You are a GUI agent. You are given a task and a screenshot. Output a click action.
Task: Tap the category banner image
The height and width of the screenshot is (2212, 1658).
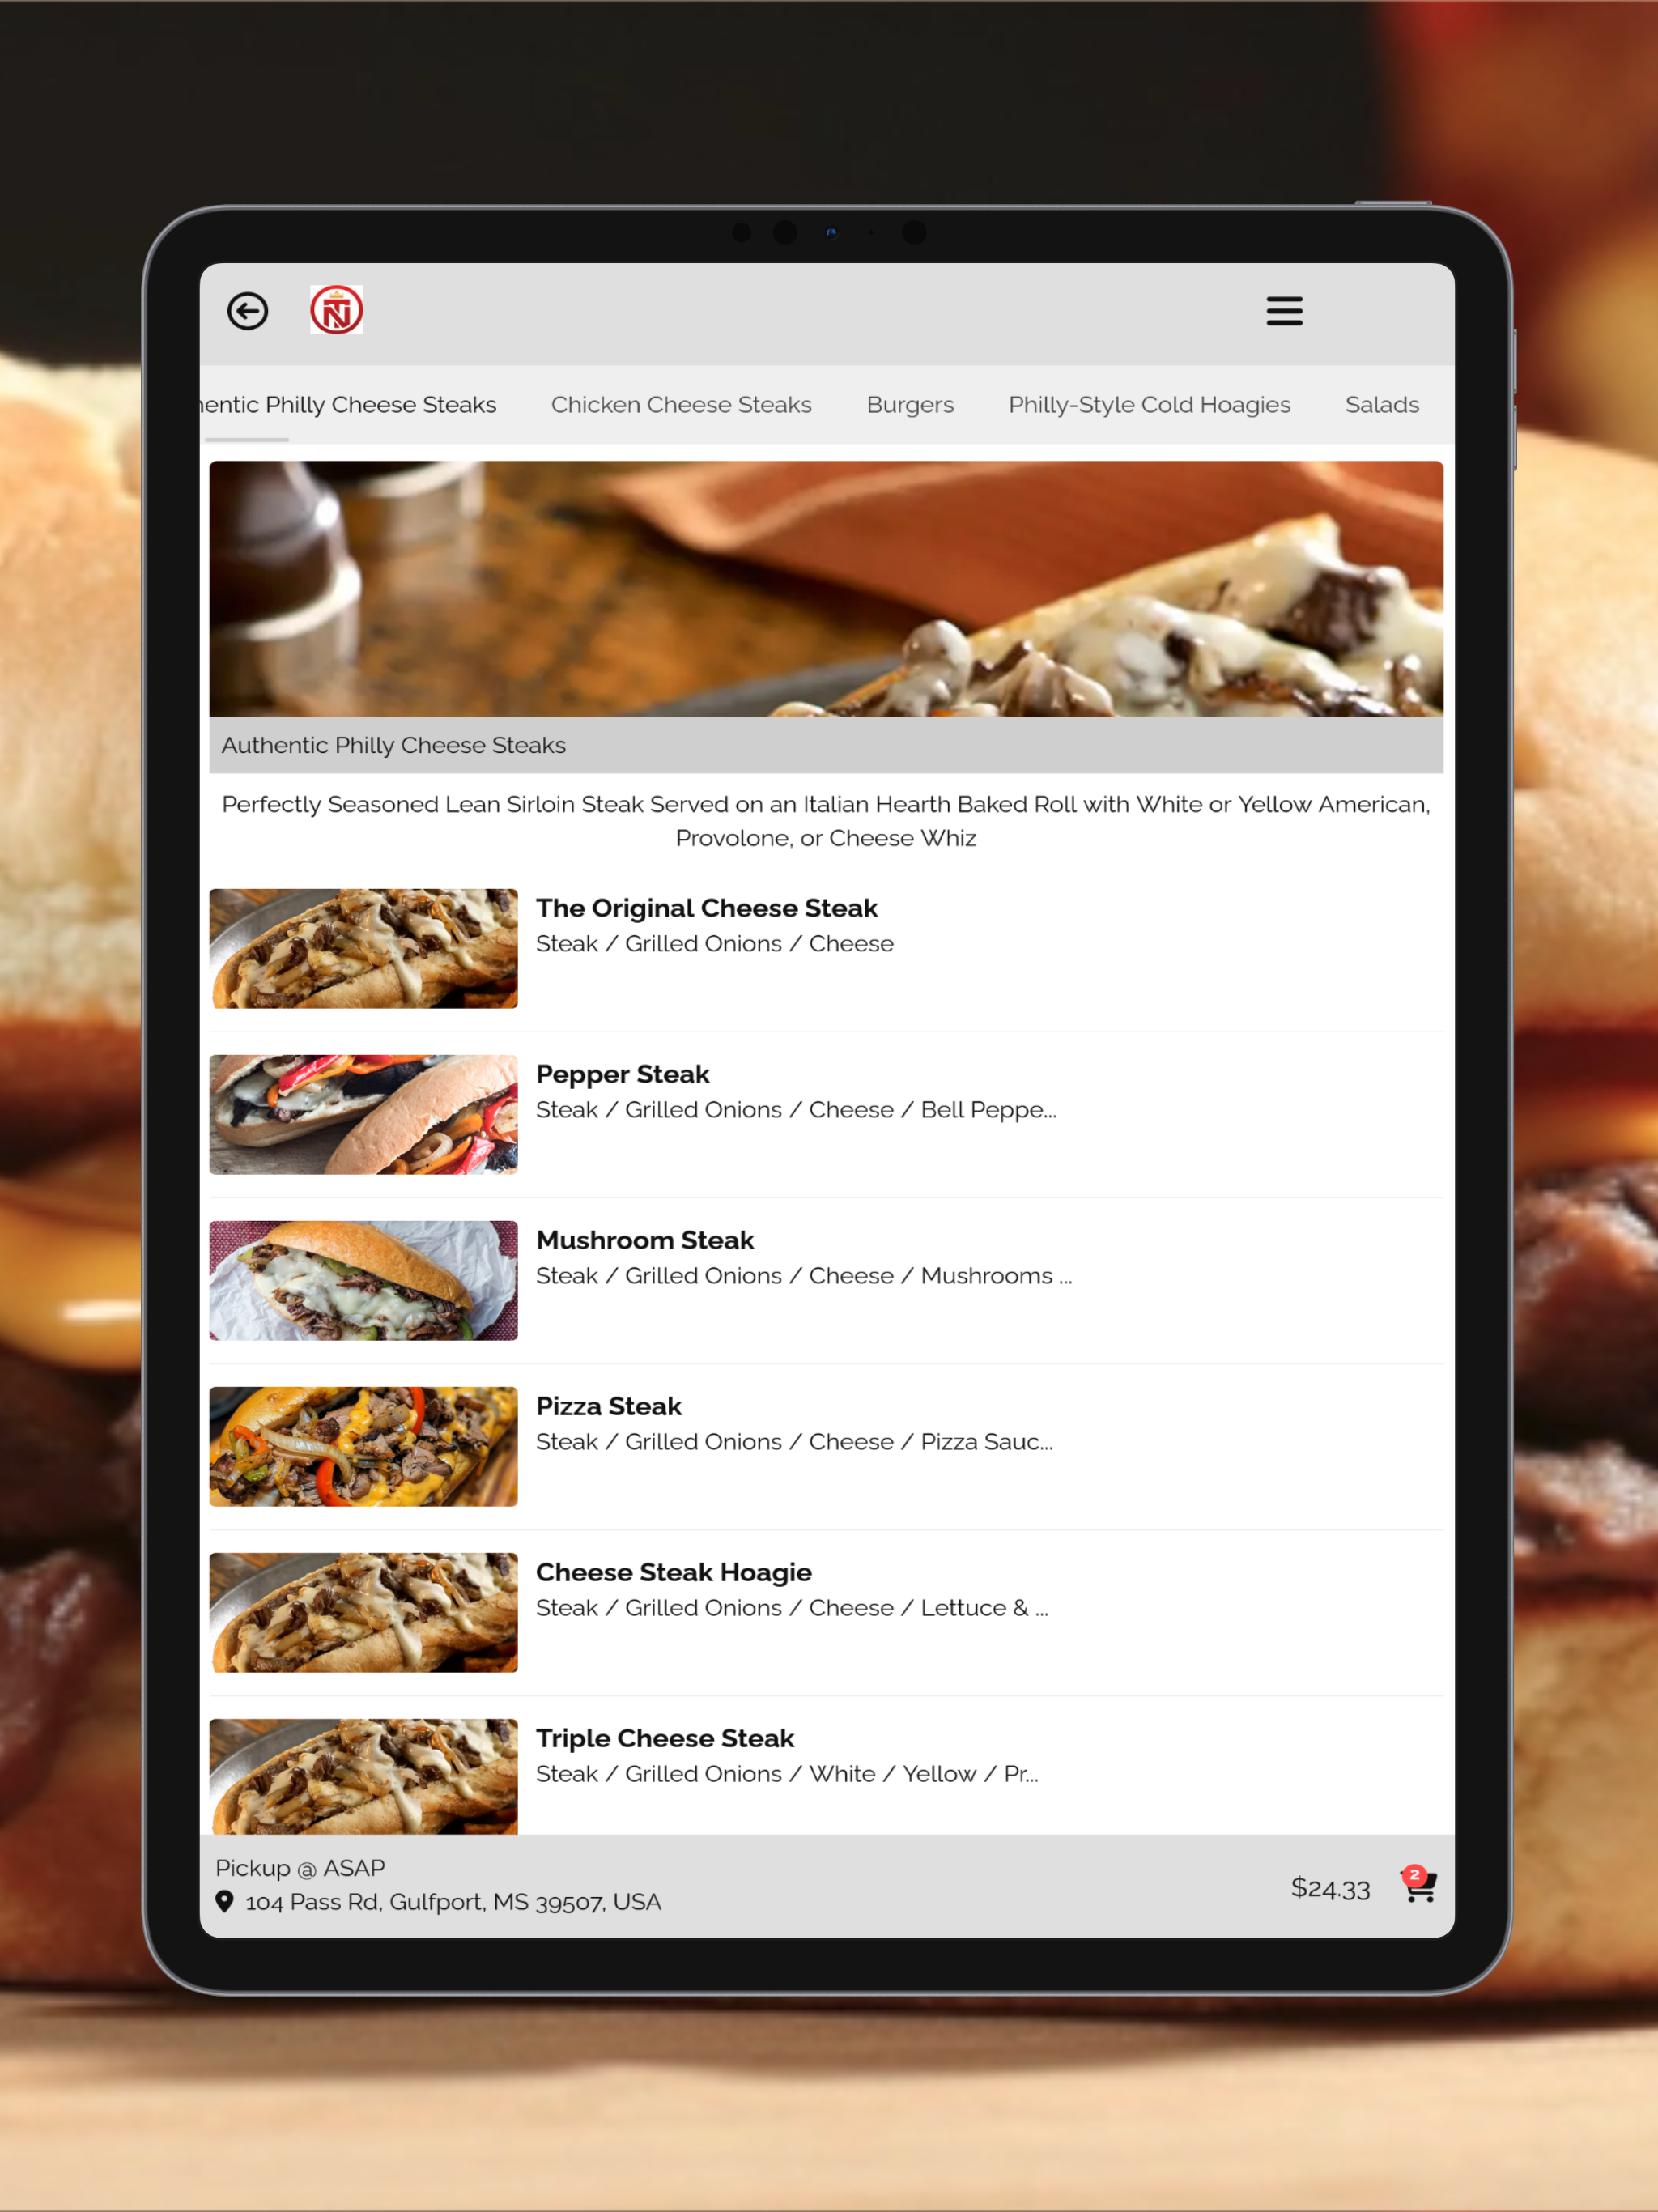tap(826, 589)
